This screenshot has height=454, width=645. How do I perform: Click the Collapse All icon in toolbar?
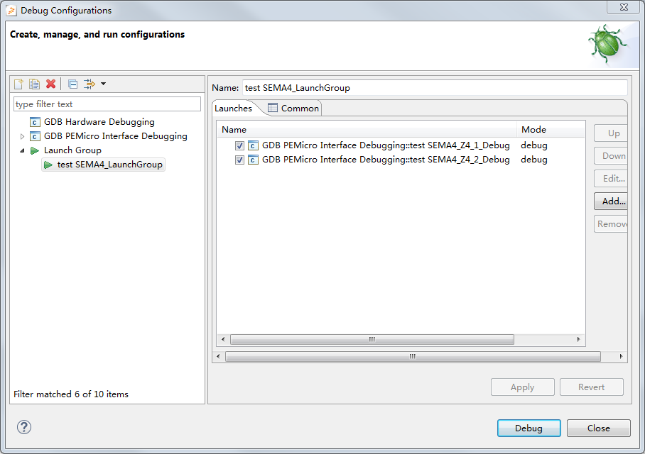tap(72, 84)
